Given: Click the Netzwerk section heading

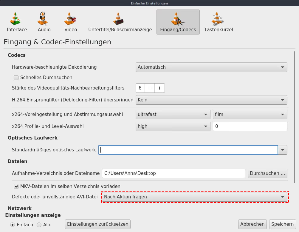Looking at the screenshot, I should point(20,208).
